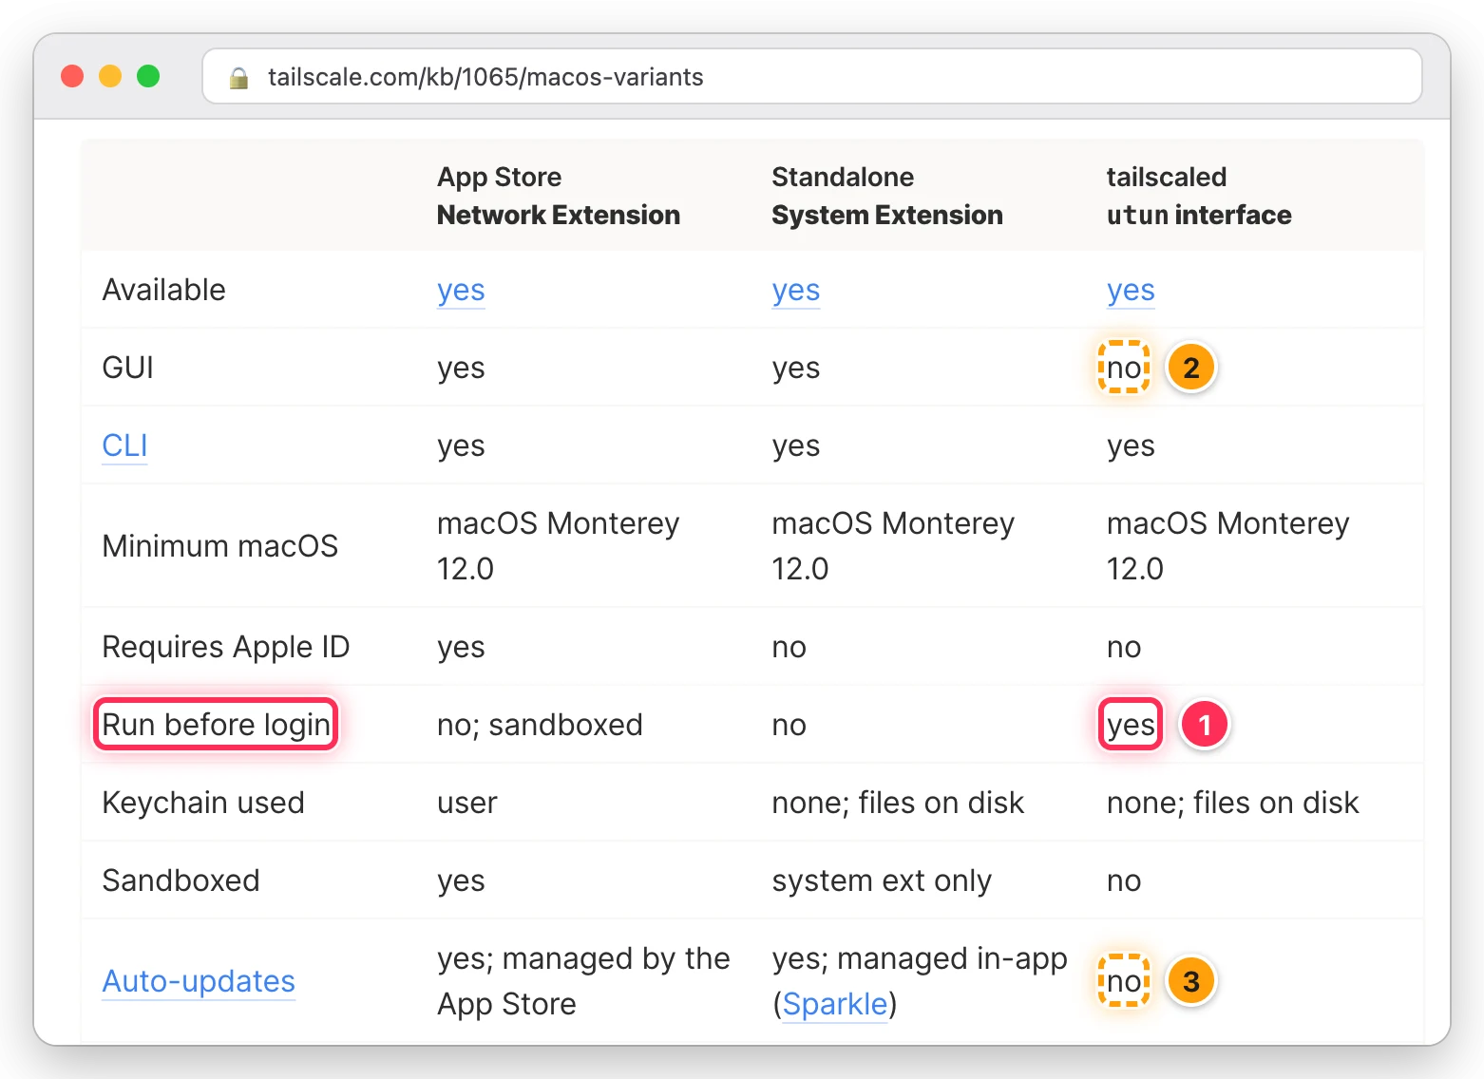Click the green zoom window button
The width and height of the screenshot is (1484, 1079).
[148, 76]
